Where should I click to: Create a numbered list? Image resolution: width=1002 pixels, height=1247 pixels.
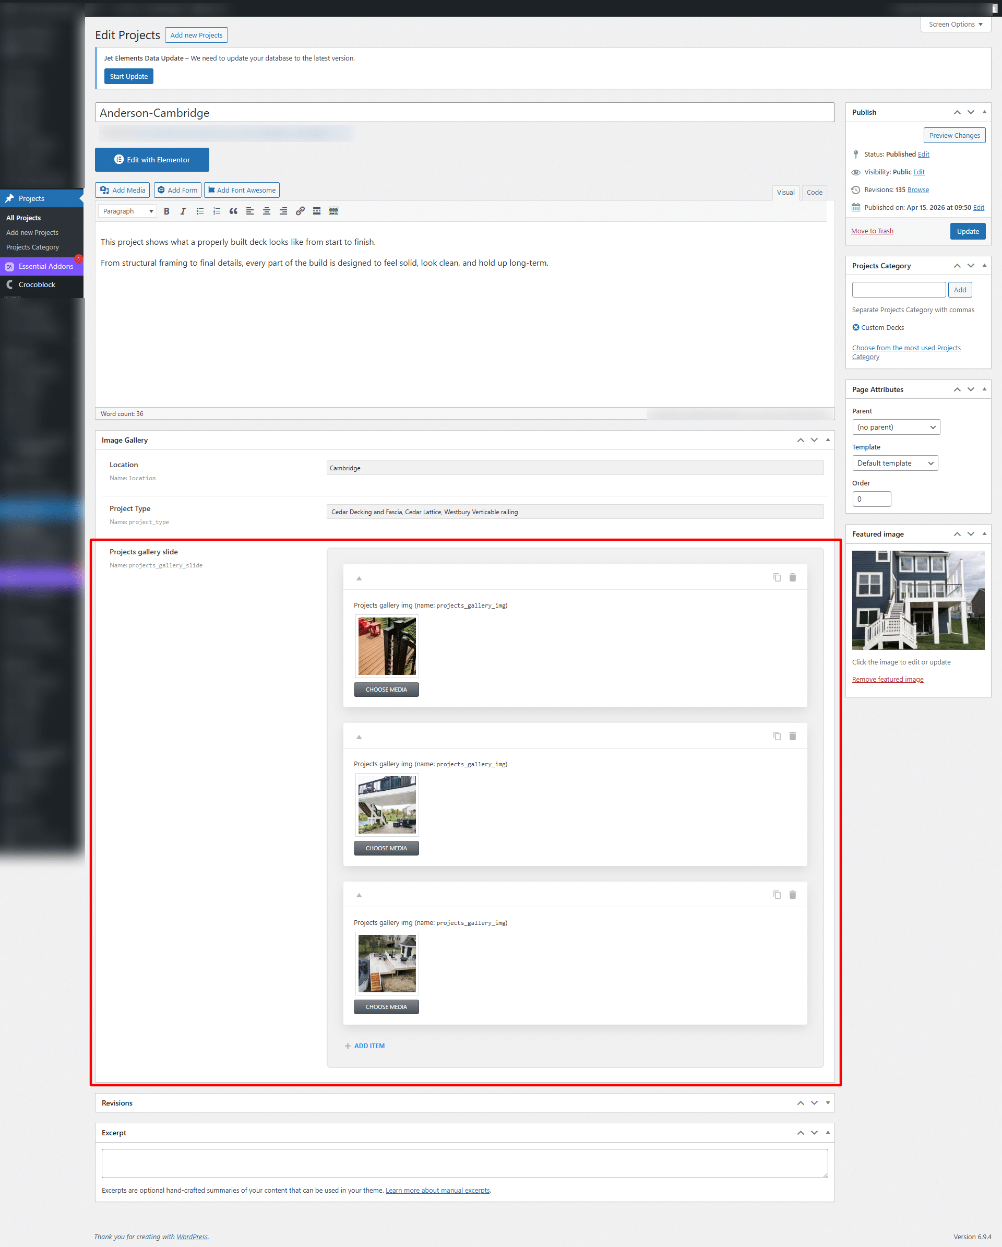click(x=217, y=210)
